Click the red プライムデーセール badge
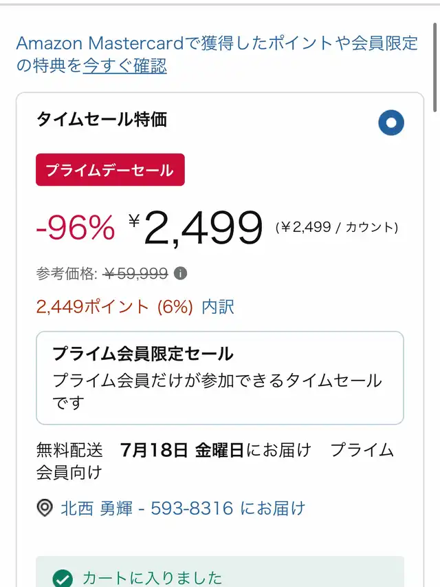This screenshot has height=587, width=440. (x=110, y=170)
